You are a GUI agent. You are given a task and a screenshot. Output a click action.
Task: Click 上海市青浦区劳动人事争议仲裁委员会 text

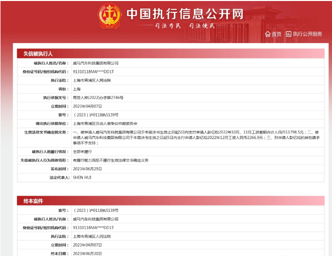pyautogui.click(x=105, y=123)
